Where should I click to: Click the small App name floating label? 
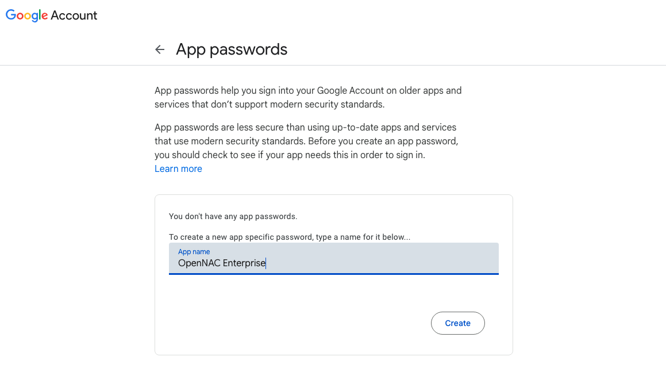(x=194, y=252)
